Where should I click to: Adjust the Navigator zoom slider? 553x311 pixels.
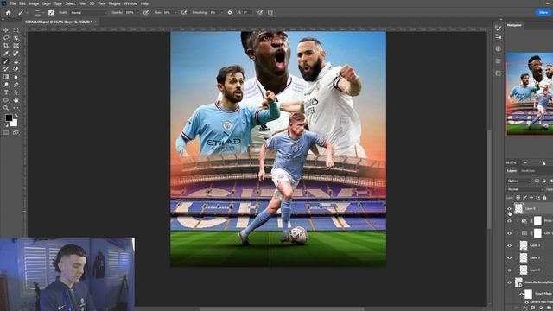pos(543,163)
